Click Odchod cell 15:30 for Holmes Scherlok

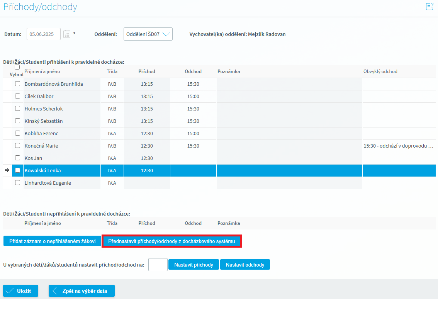[x=193, y=109]
